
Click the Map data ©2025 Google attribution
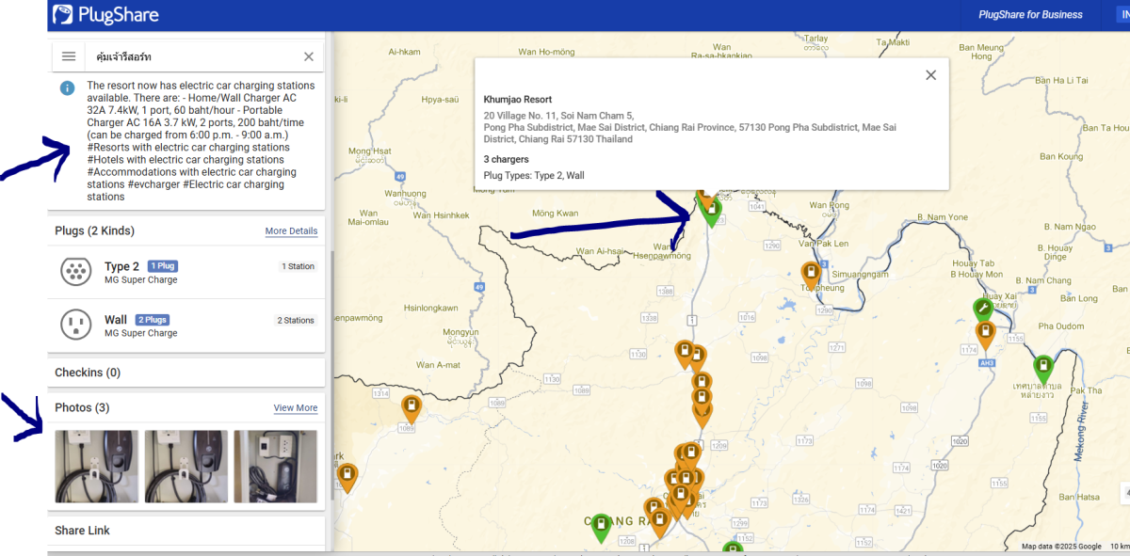pos(1062,547)
